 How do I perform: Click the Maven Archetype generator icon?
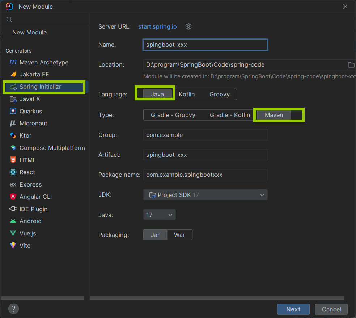coord(13,62)
